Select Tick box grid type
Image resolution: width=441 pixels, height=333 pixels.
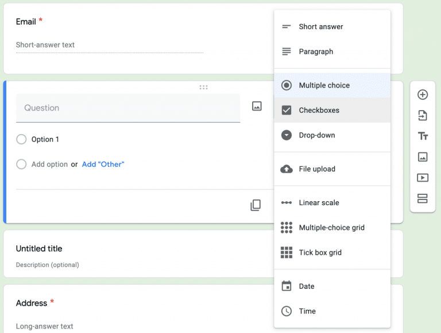tap(332, 253)
